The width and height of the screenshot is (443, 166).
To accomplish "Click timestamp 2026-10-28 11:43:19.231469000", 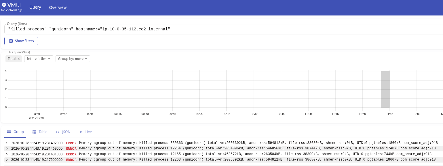I will click(37, 149).
